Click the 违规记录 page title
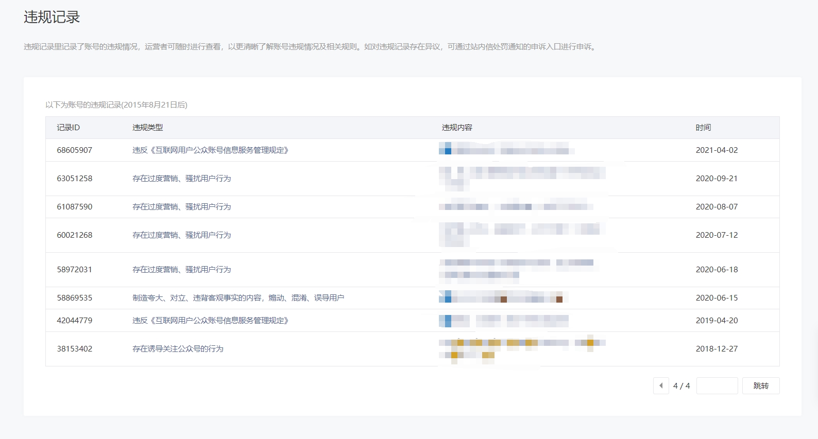 point(52,17)
